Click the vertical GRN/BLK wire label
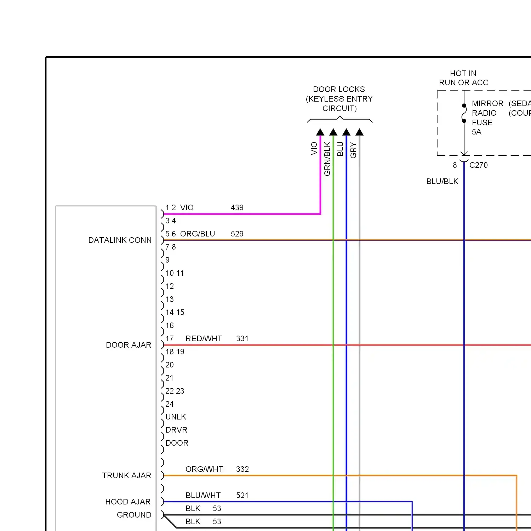The image size is (531, 531). click(327, 159)
